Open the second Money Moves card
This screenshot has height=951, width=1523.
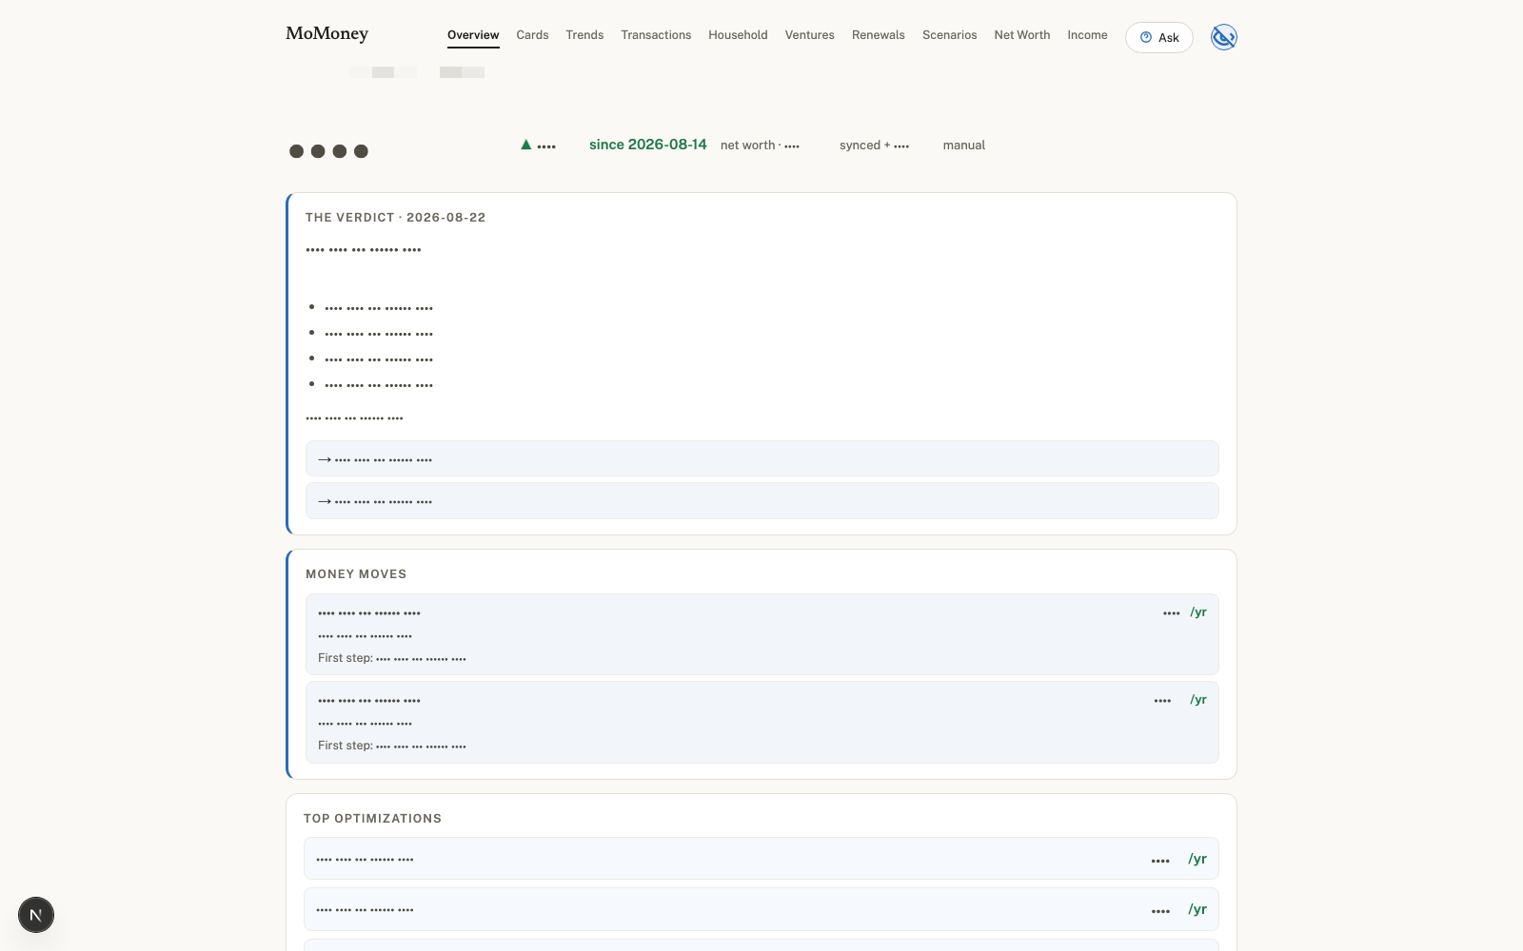[x=761, y=722]
